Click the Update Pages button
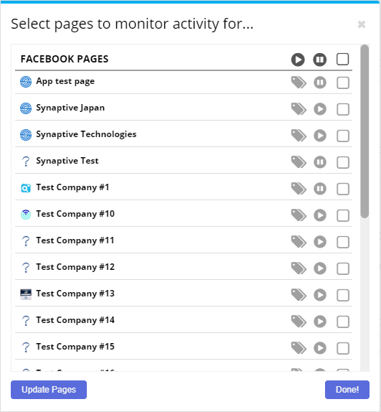This screenshot has width=381, height=412. click(49, 390)
